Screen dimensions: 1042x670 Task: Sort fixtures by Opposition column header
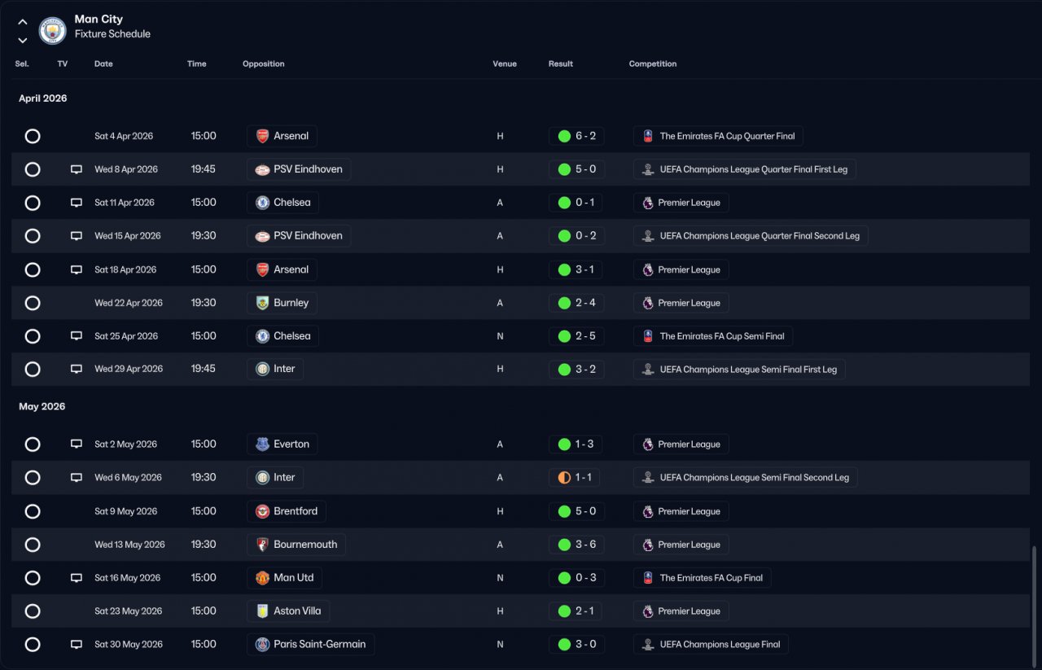pos(264,63)
